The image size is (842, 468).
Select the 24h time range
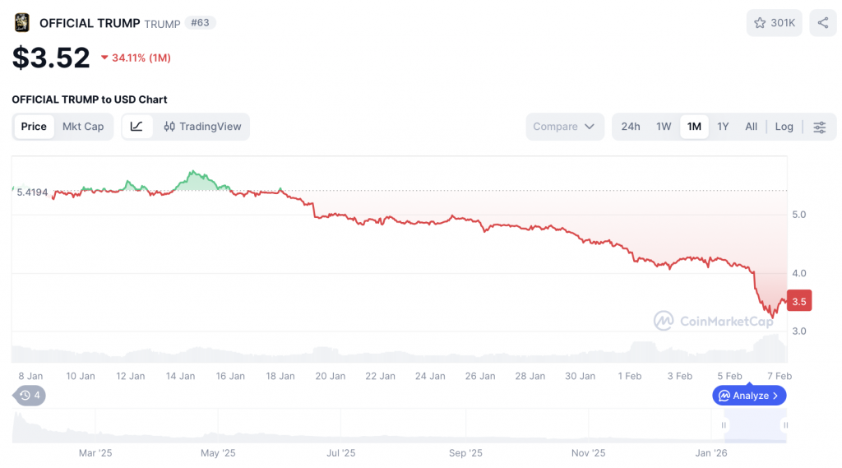coord(631,127)
